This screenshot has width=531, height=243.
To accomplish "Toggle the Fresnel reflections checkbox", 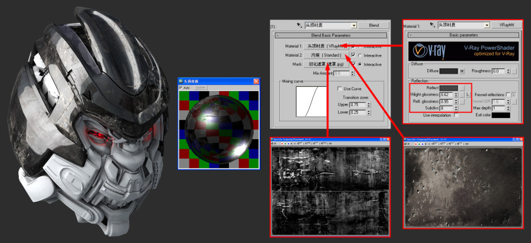I will click(507, 94).
